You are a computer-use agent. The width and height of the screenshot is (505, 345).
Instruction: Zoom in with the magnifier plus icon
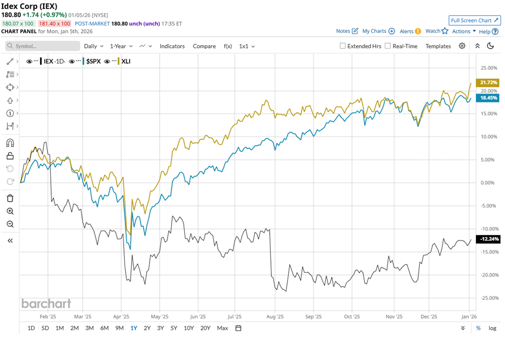10,211
